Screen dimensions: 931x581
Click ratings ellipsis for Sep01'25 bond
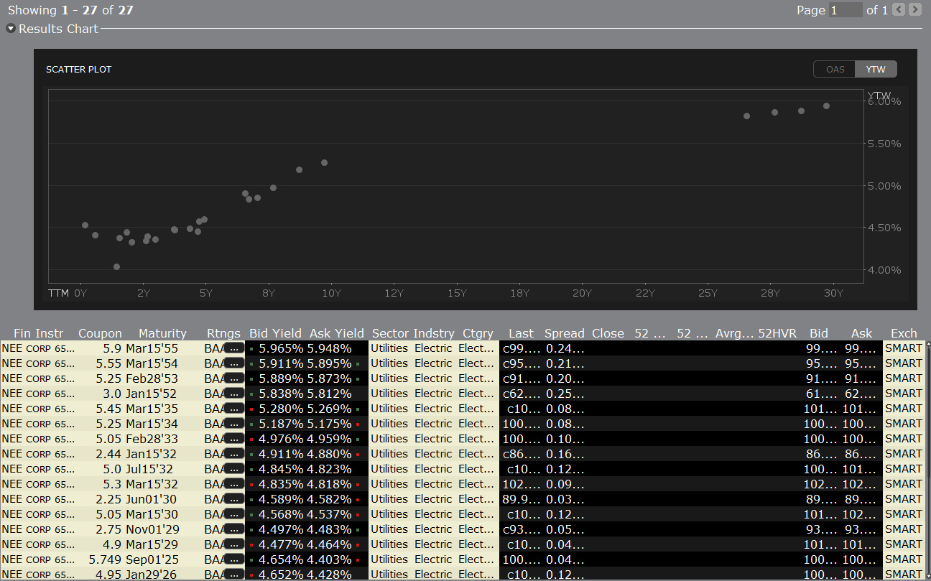(233, 559)
